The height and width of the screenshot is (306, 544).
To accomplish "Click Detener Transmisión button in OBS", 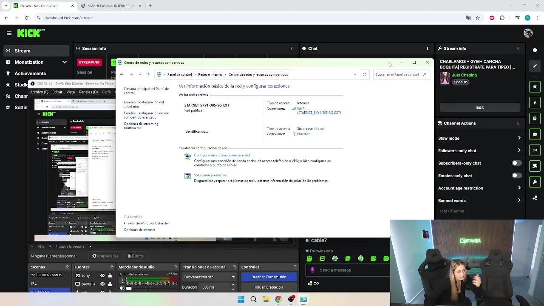I will (269, 277).
